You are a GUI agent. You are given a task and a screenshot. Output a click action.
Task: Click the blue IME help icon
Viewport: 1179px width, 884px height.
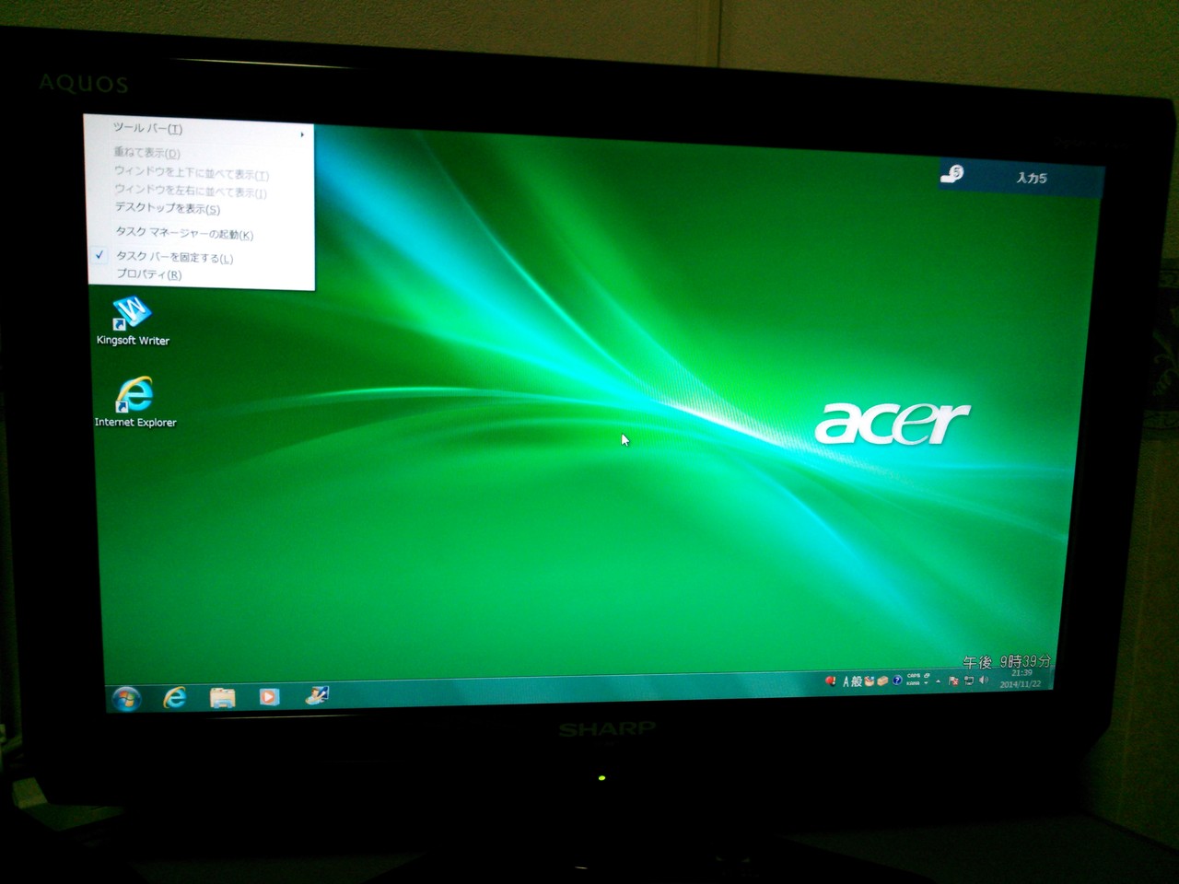(x=897, y=681)
